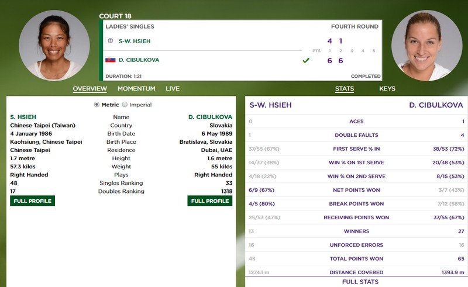
Task: Click the 6 May 1989 birth date
Action: coord(216,134)
